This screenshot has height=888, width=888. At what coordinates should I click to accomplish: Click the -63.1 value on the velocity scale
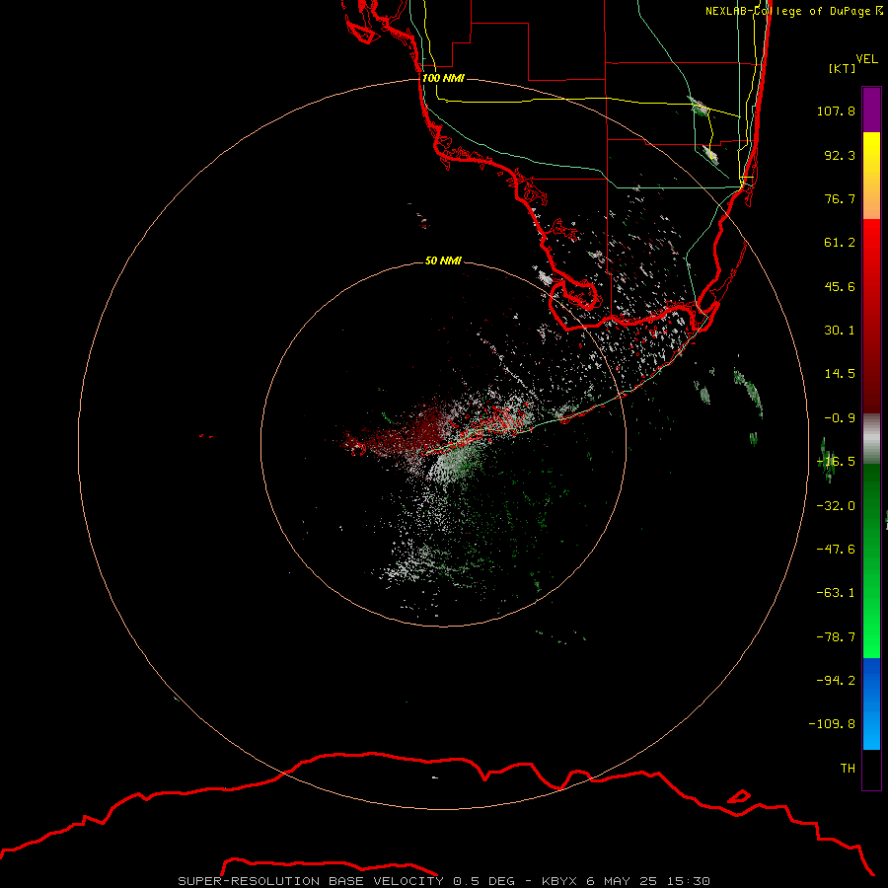(836, 593)
